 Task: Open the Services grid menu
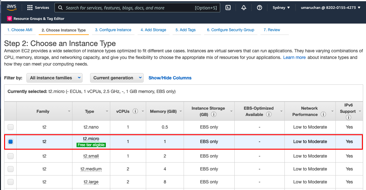(38, 8)
